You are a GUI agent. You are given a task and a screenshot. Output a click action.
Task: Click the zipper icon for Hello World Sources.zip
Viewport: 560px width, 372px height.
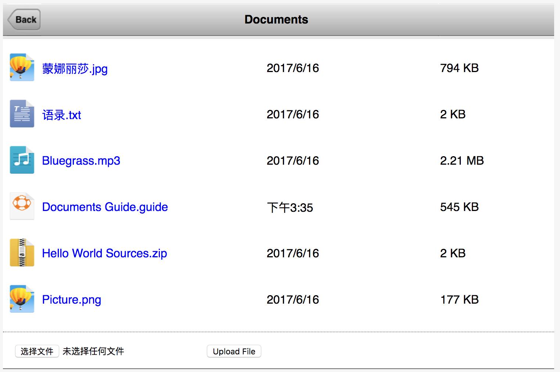[22, 252]
